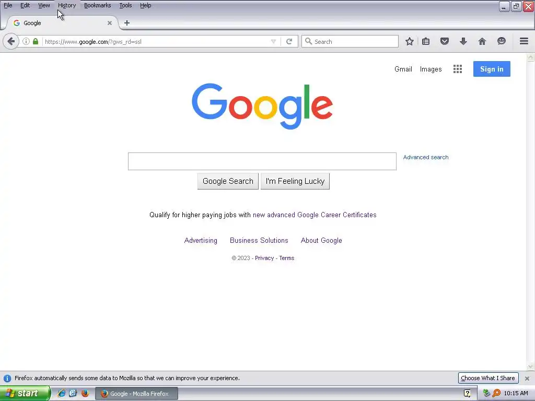Close the Google tab

click(110, 23)
